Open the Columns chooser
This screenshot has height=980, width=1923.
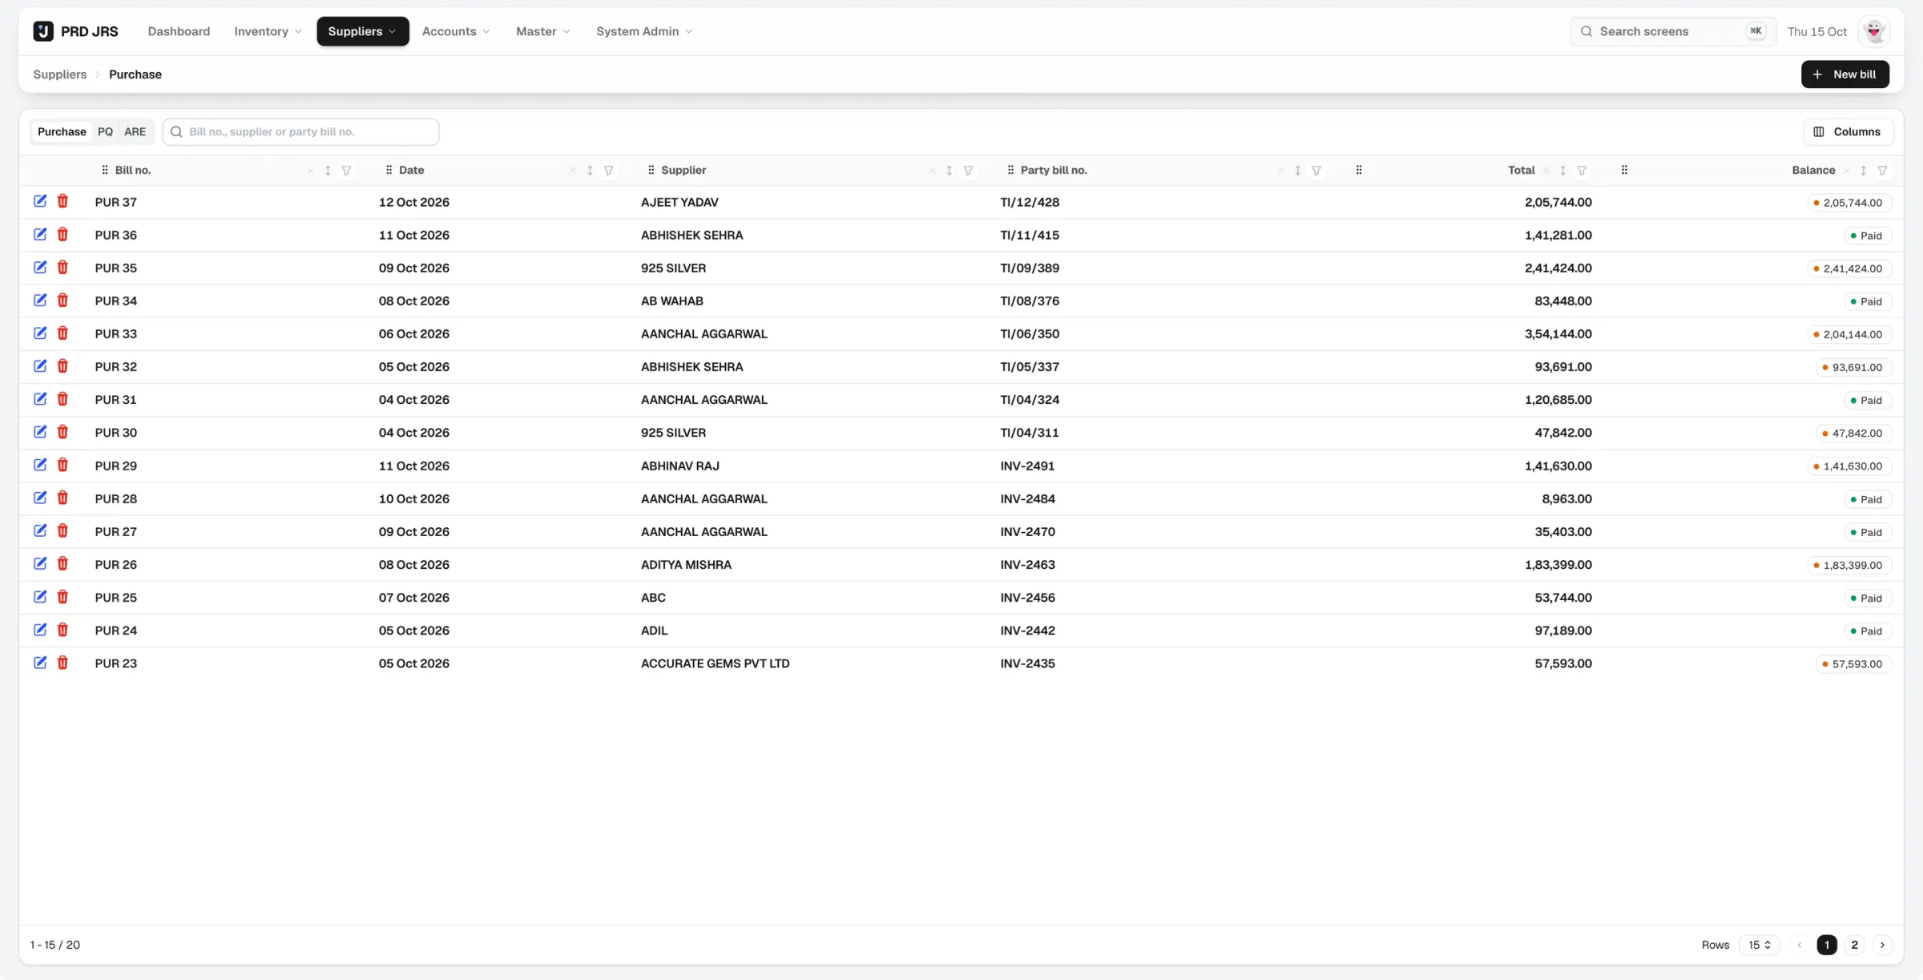(x=1848, y=131)
